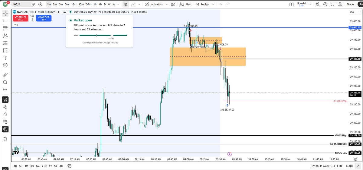Expand the collapsed indicators legend showing 6
The image size is (363, 170).
coord(15,25)
